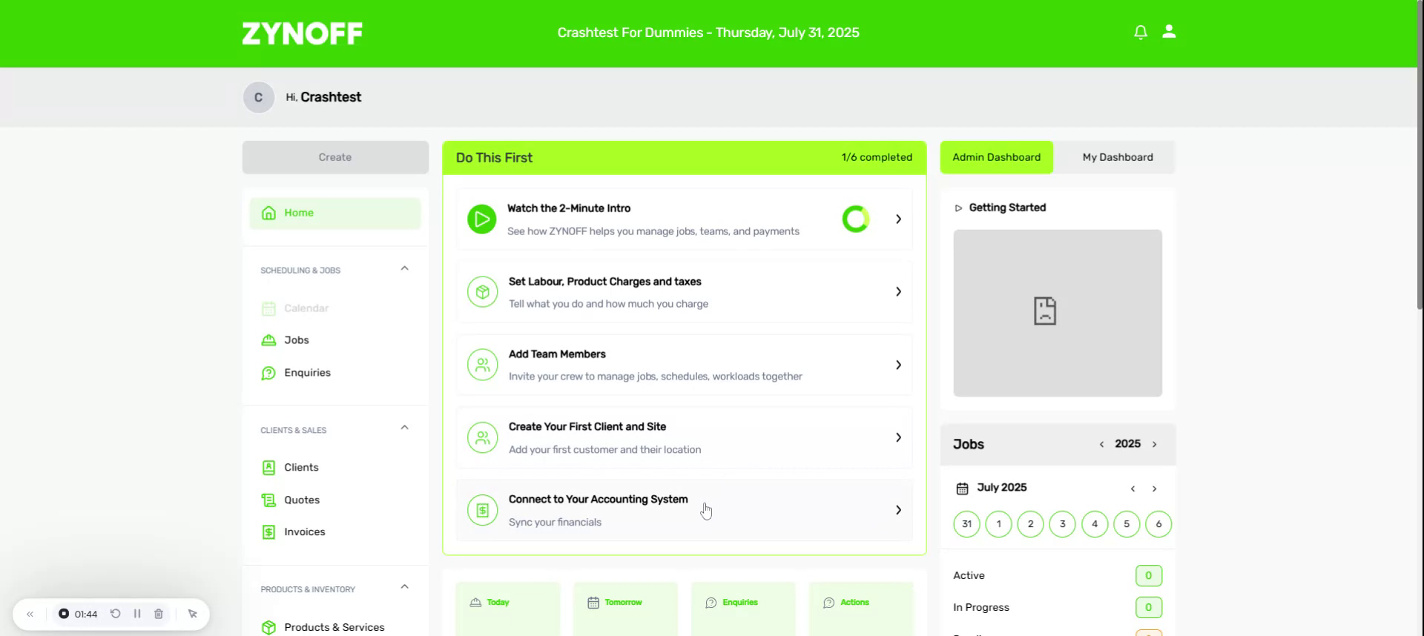Viewport: 1424px width, 636px height.
Task: Open Clients in the sidebar
Action: coord(301,468)
